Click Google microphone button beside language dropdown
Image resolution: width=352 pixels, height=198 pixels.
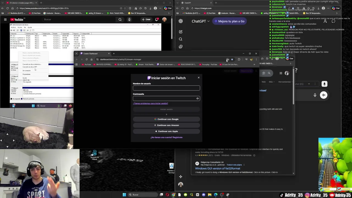click(324, 84)
